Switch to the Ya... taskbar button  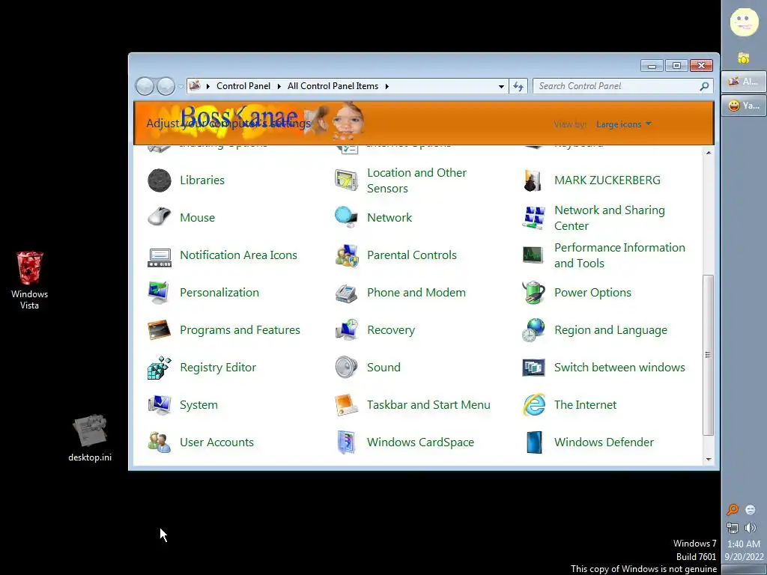point(744,106)
